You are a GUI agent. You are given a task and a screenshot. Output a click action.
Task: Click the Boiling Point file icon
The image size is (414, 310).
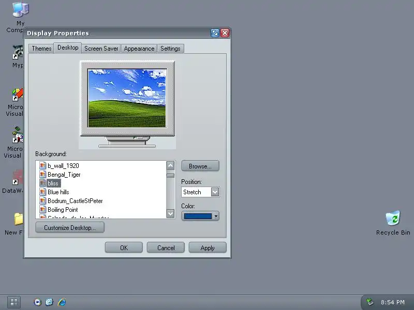coord(42,209)
